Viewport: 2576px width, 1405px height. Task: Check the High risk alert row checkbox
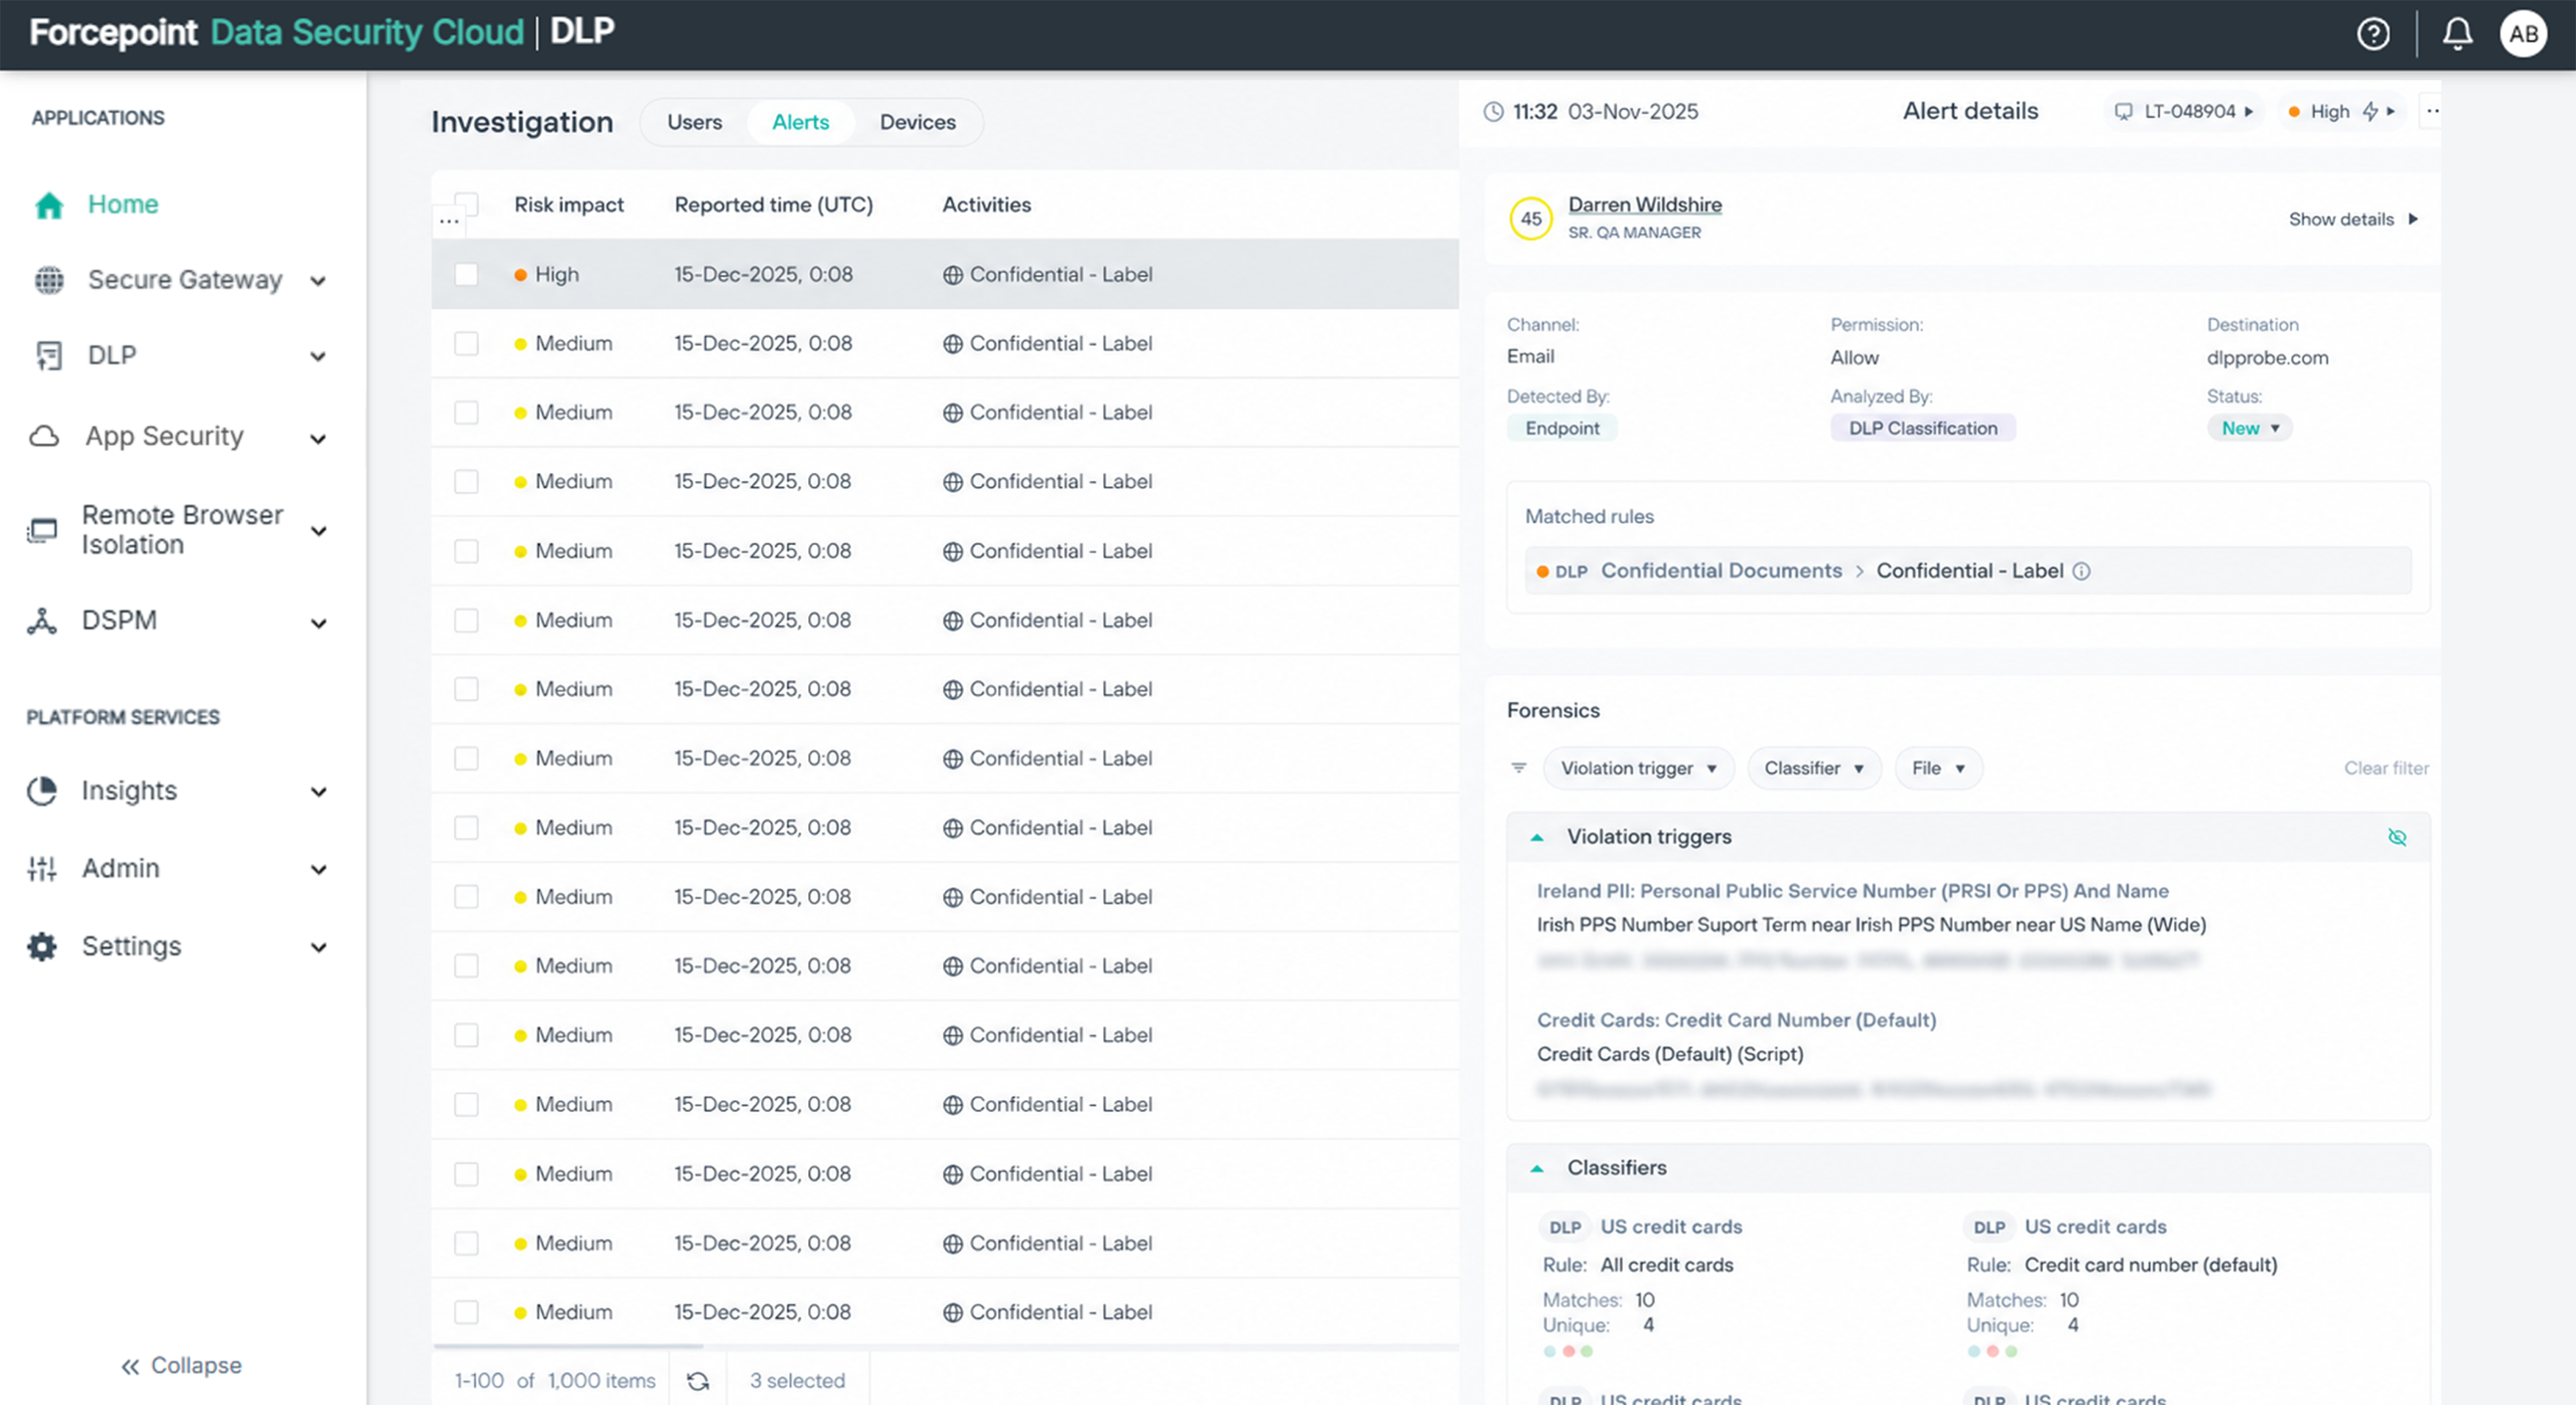(x=467, y=275)
